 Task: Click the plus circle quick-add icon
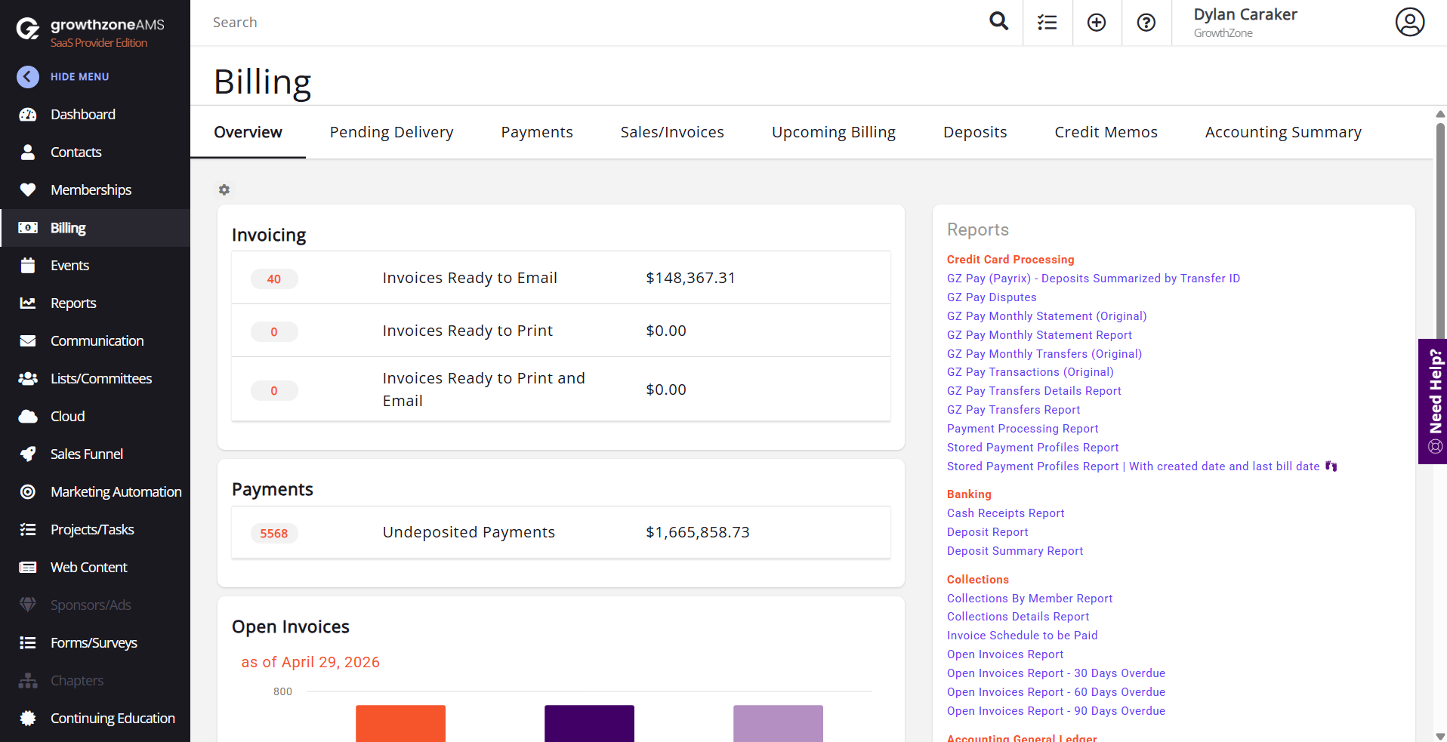[1096, 23]
